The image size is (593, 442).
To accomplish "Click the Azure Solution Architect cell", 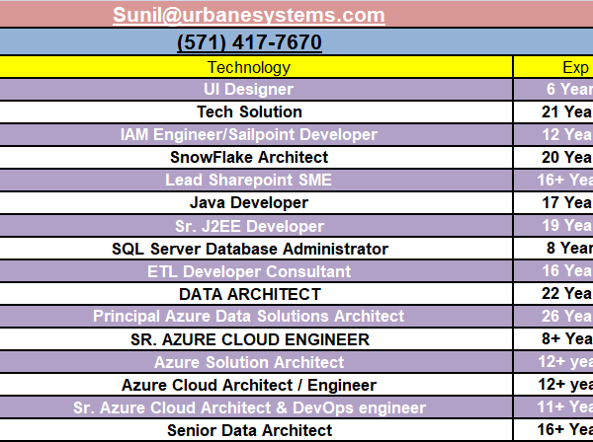I will coord(249,362).
